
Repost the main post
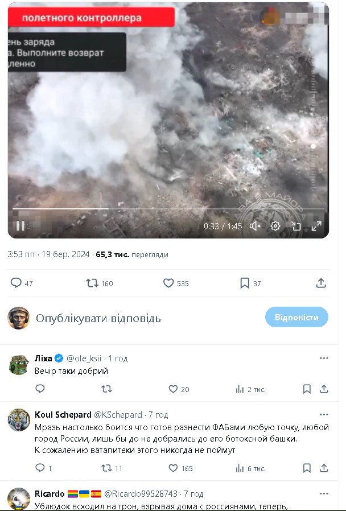click(x=92, y=283)
